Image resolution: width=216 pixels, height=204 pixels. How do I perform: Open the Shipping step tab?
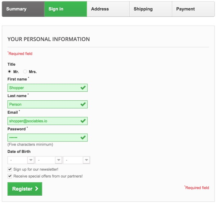pos(150,9)
